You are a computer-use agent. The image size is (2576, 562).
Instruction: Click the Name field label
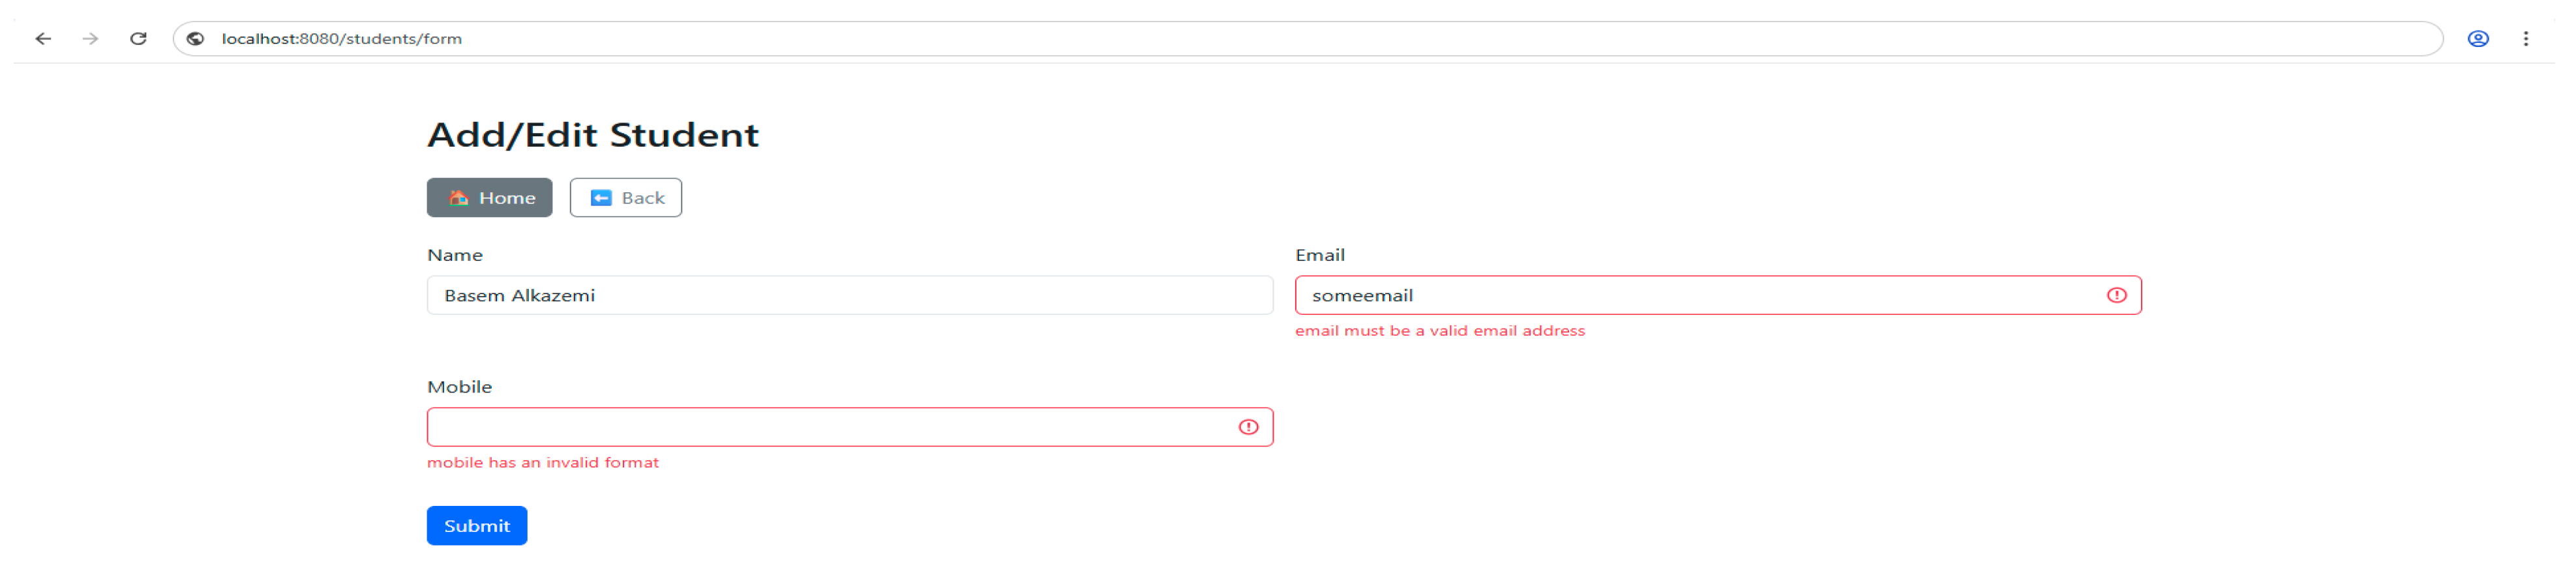click(454, 255)
